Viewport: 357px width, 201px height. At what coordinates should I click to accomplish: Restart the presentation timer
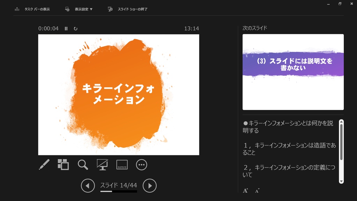pos(76,29)
